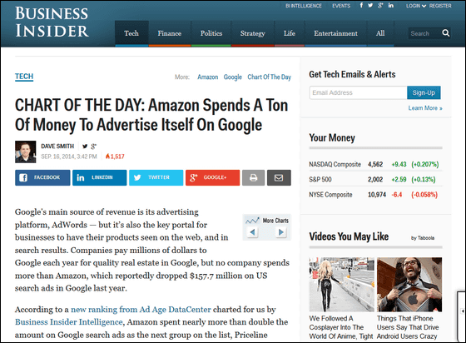
Task: Share article on Facebook button
Action: 42,177
